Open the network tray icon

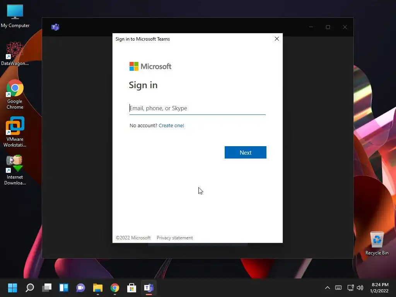[350, 288]
